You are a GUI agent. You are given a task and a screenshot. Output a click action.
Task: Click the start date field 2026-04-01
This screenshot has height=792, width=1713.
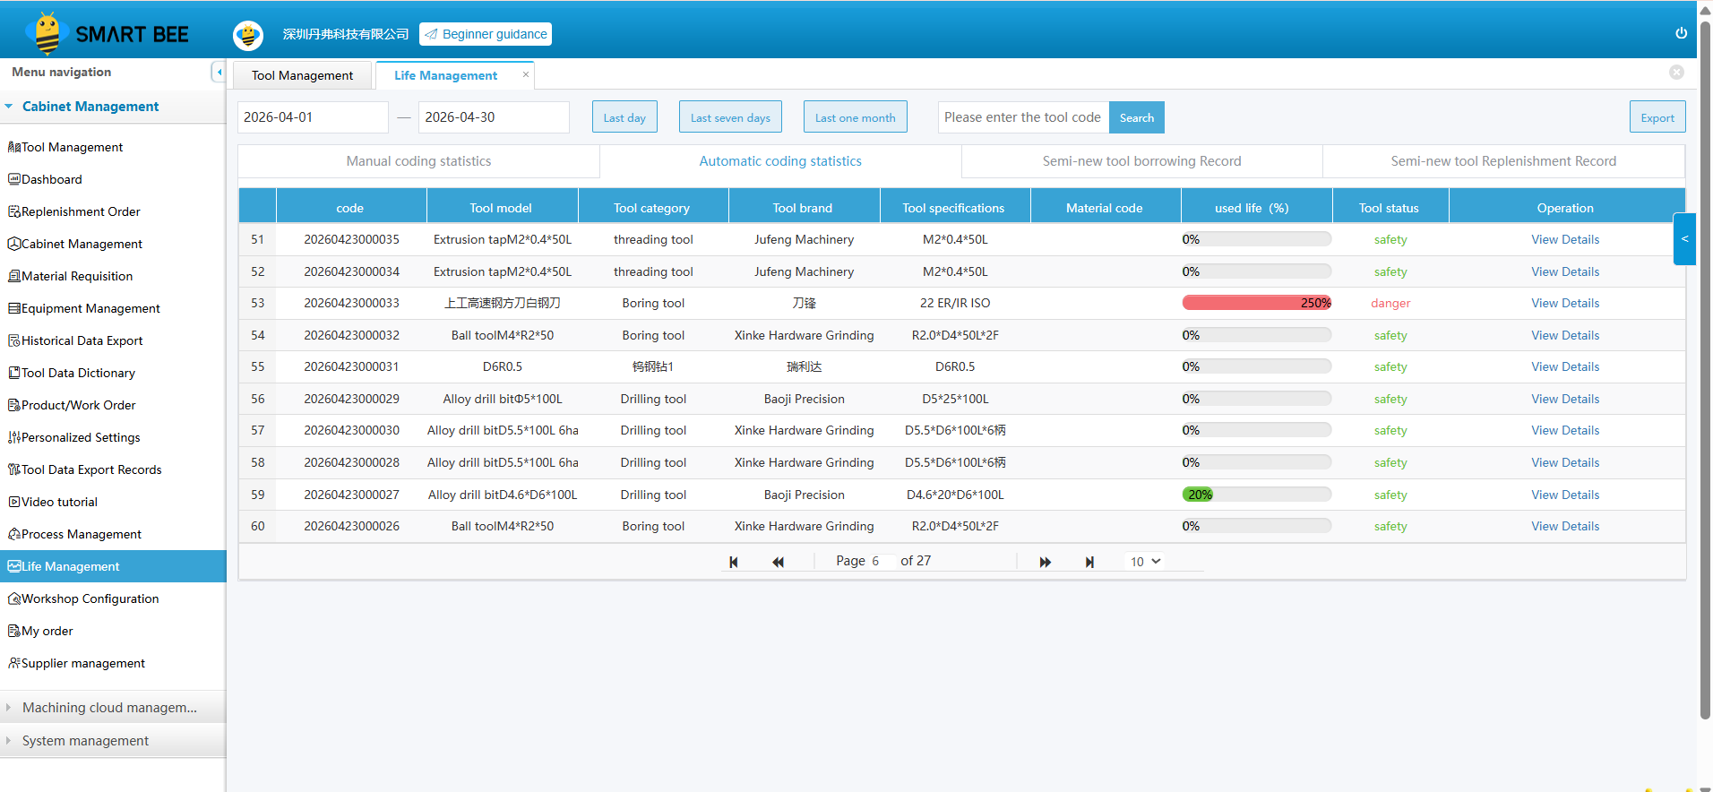tap(313, 117)
